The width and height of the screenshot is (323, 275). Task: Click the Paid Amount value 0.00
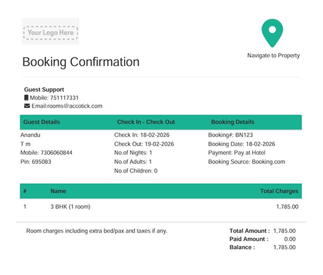(x=290, y=239)
